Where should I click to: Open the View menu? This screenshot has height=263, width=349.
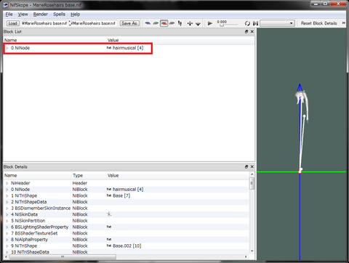coord(23,15)
